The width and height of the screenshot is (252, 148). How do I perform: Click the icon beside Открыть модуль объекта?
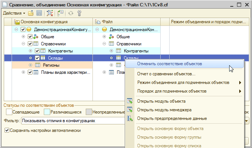point(130,101)
